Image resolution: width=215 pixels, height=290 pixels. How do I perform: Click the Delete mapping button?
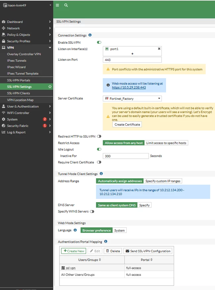(113, 251)
